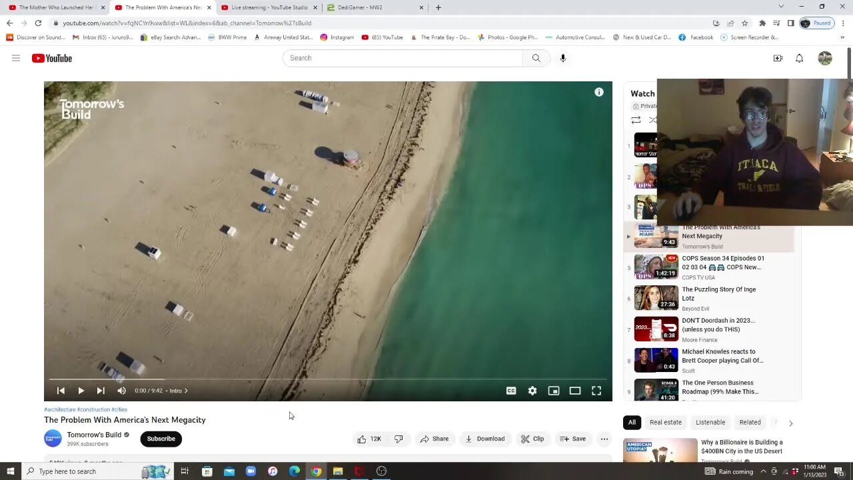Go to the YouTube home logo
853x480 pixels.
coord(51,58)
